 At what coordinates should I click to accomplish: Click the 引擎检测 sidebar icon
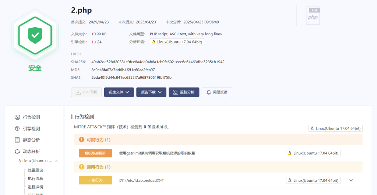click(17, 128)
